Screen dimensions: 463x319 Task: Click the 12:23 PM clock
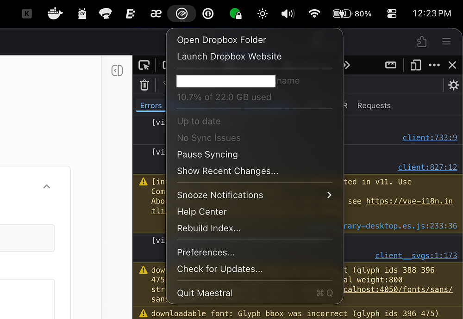432,13
